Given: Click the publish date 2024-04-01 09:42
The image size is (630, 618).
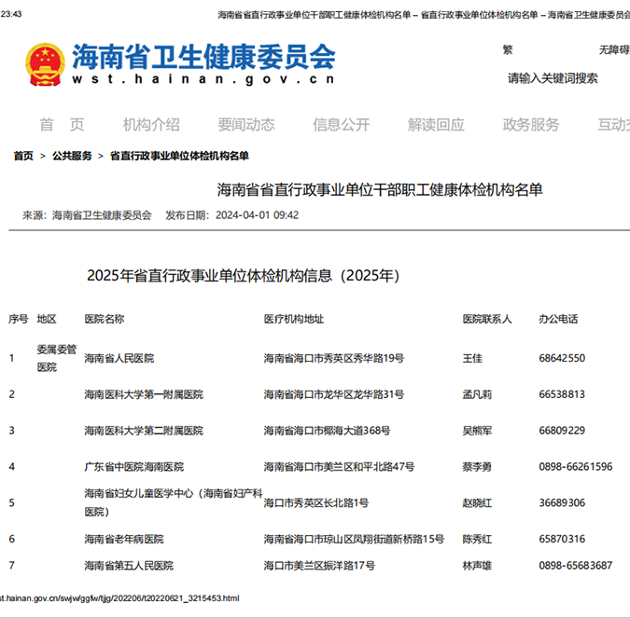Looking at the screenshot, I should [x=258, y=215].
